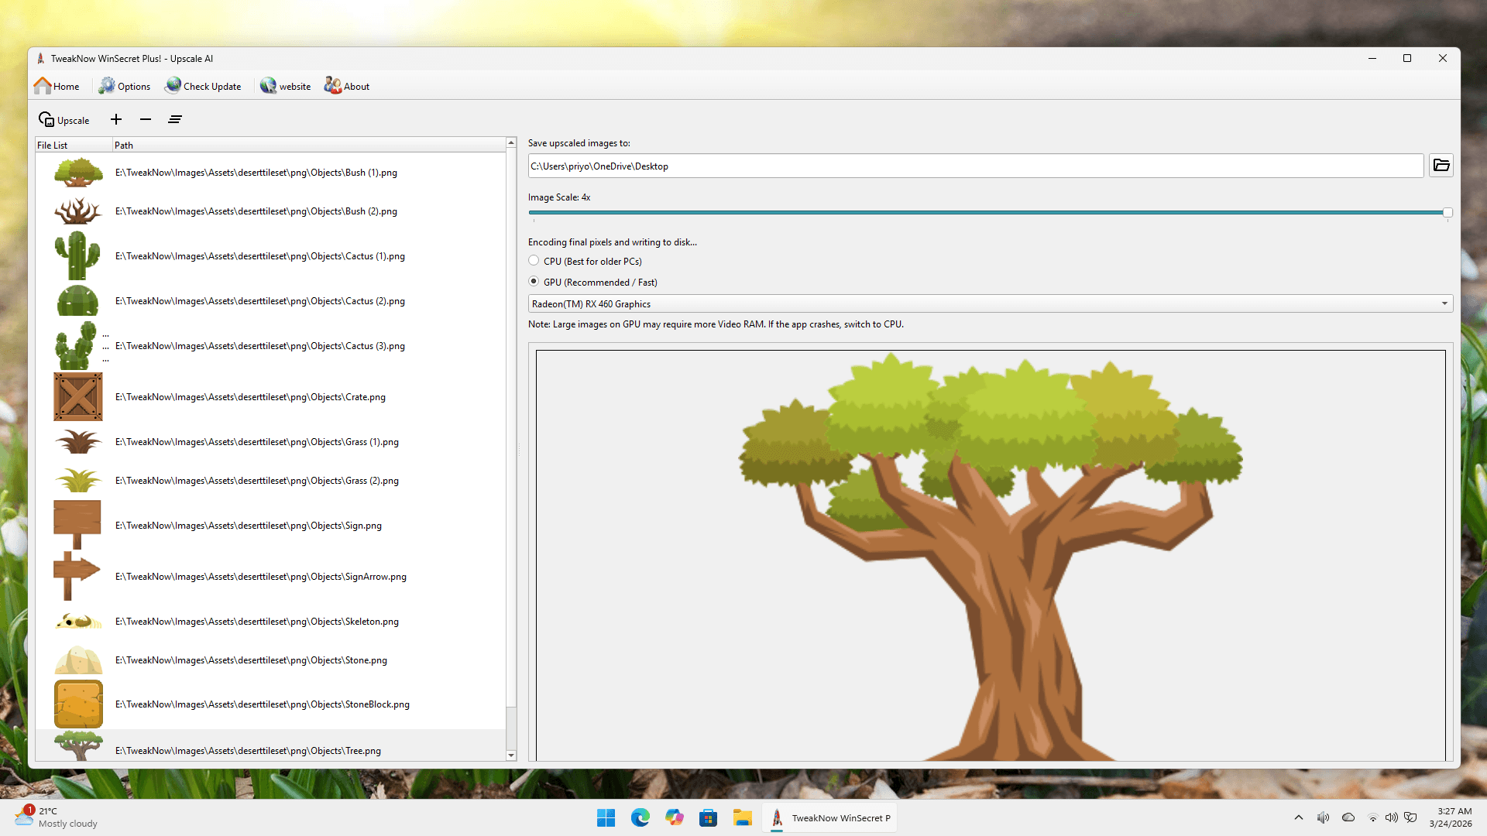Screen dimensions: 1487x836
Task: Click the clear list lines icon
Action: pos(175,119)
